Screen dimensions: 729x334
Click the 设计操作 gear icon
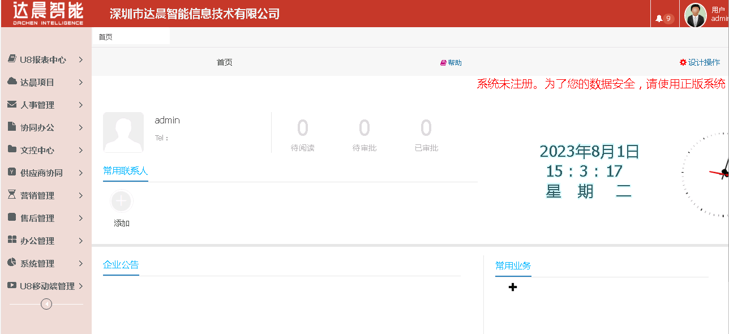point(683,62)
